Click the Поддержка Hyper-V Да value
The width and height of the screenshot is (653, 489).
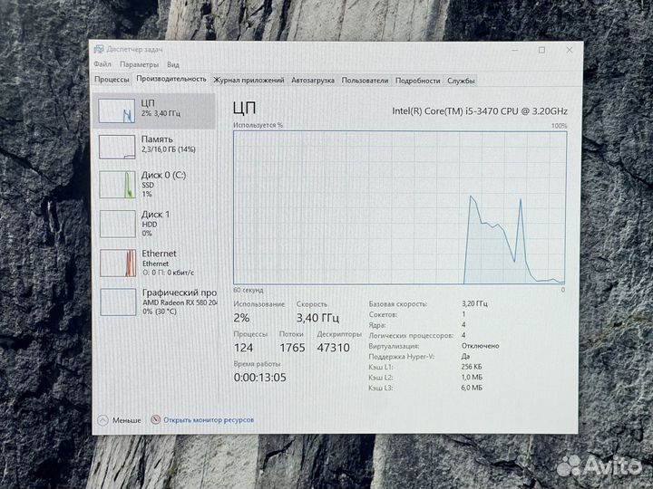tap(465, 357)
